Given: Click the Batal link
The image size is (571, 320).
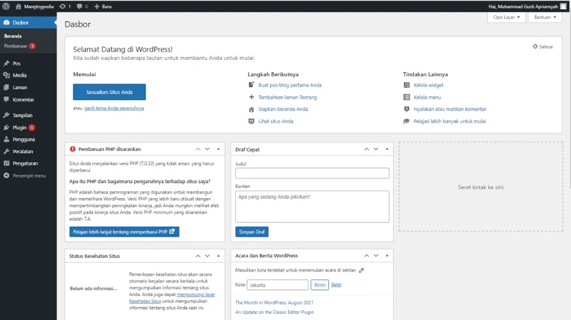Looking at the screenshot, I should [x=336, y=285].
